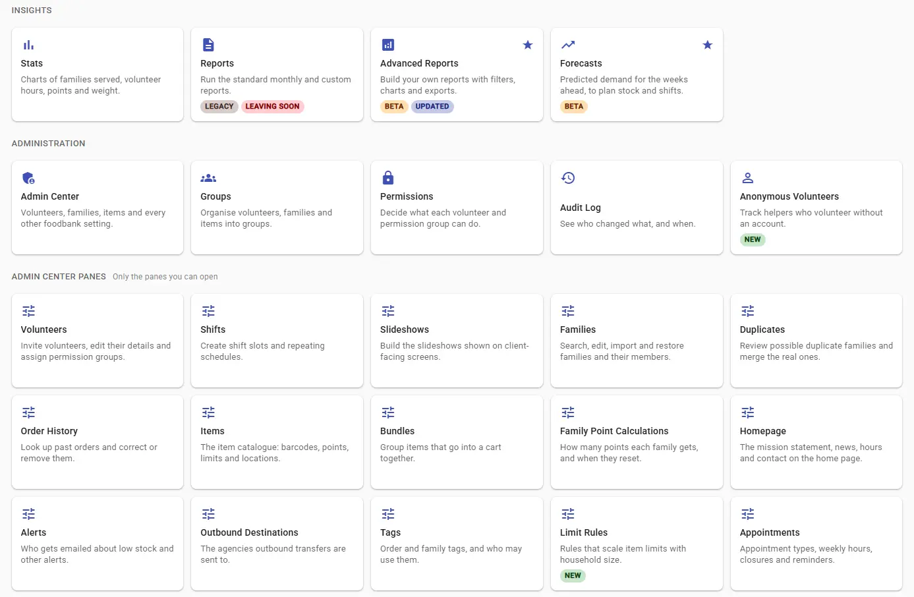This screenshot has width=914, height=597.
Task: Click the sliders icon on Families pane
Action: tap(568, 311)
